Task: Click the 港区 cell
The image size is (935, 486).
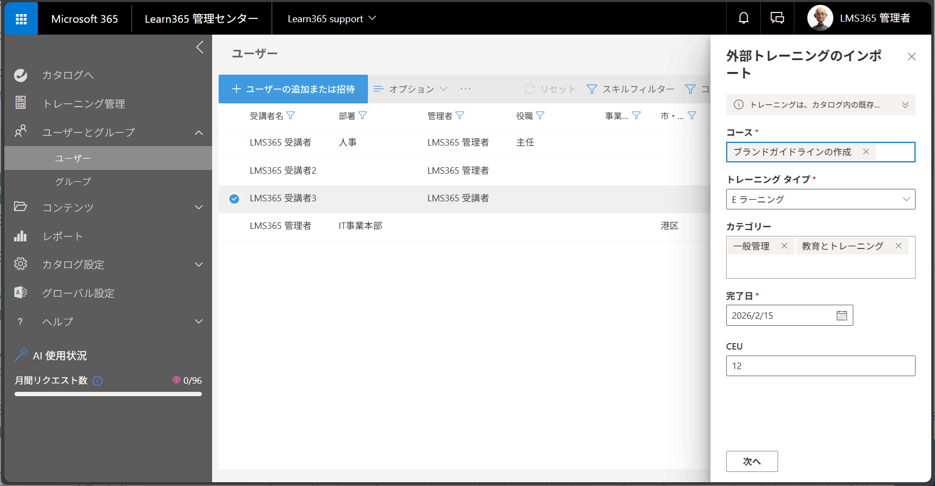Action: click(x=669, y=226)
